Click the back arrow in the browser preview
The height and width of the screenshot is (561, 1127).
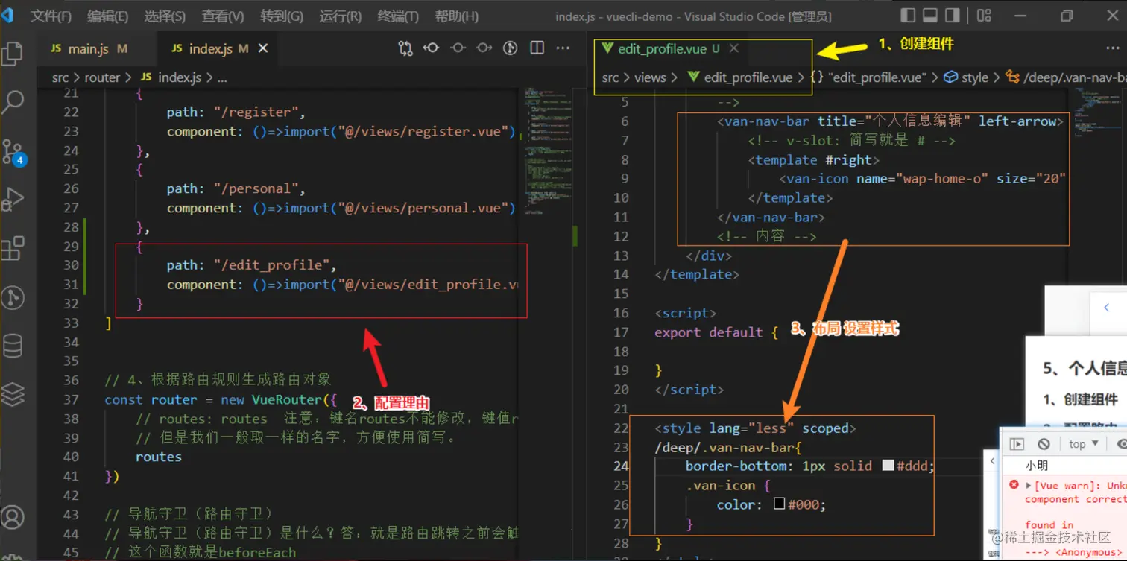[1107, 308]
